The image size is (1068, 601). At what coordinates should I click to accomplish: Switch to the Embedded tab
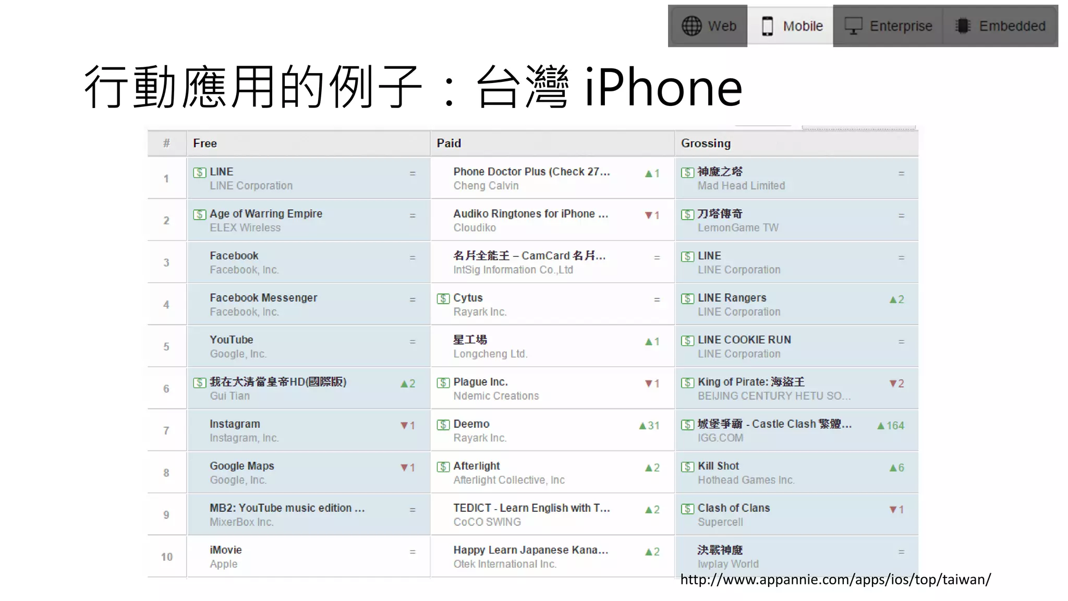[1000, 26]
